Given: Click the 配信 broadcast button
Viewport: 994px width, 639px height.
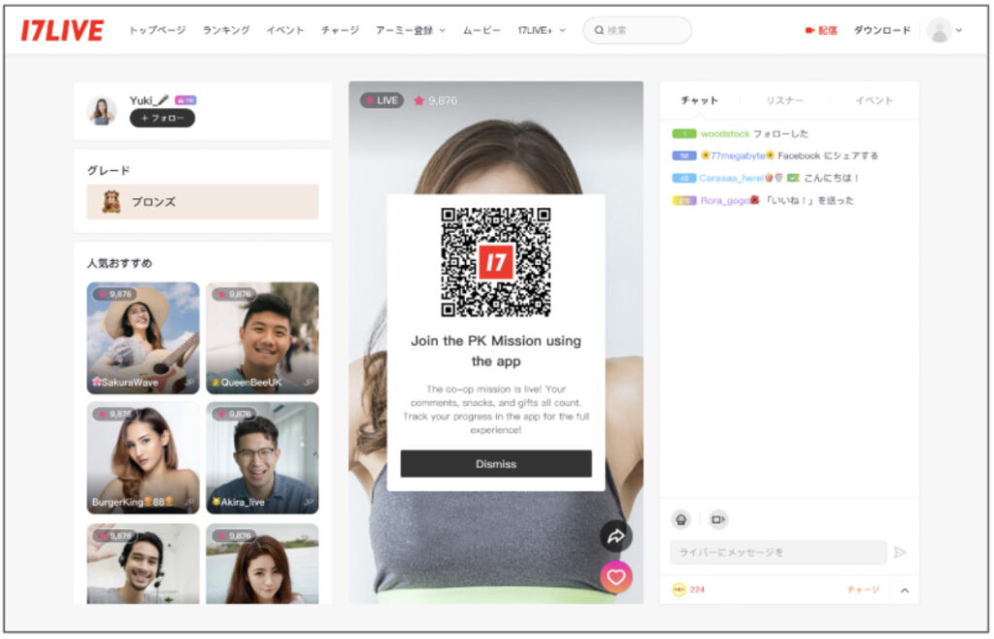Looking at the screenshot, I should 821,30.
